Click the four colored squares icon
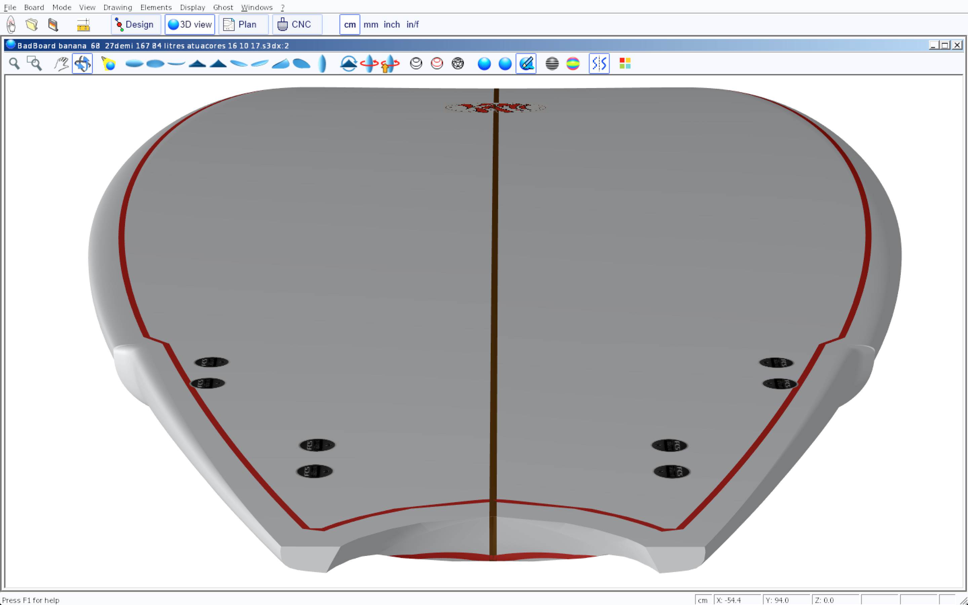Screen dimensions: 968x605 coord(625,64)
